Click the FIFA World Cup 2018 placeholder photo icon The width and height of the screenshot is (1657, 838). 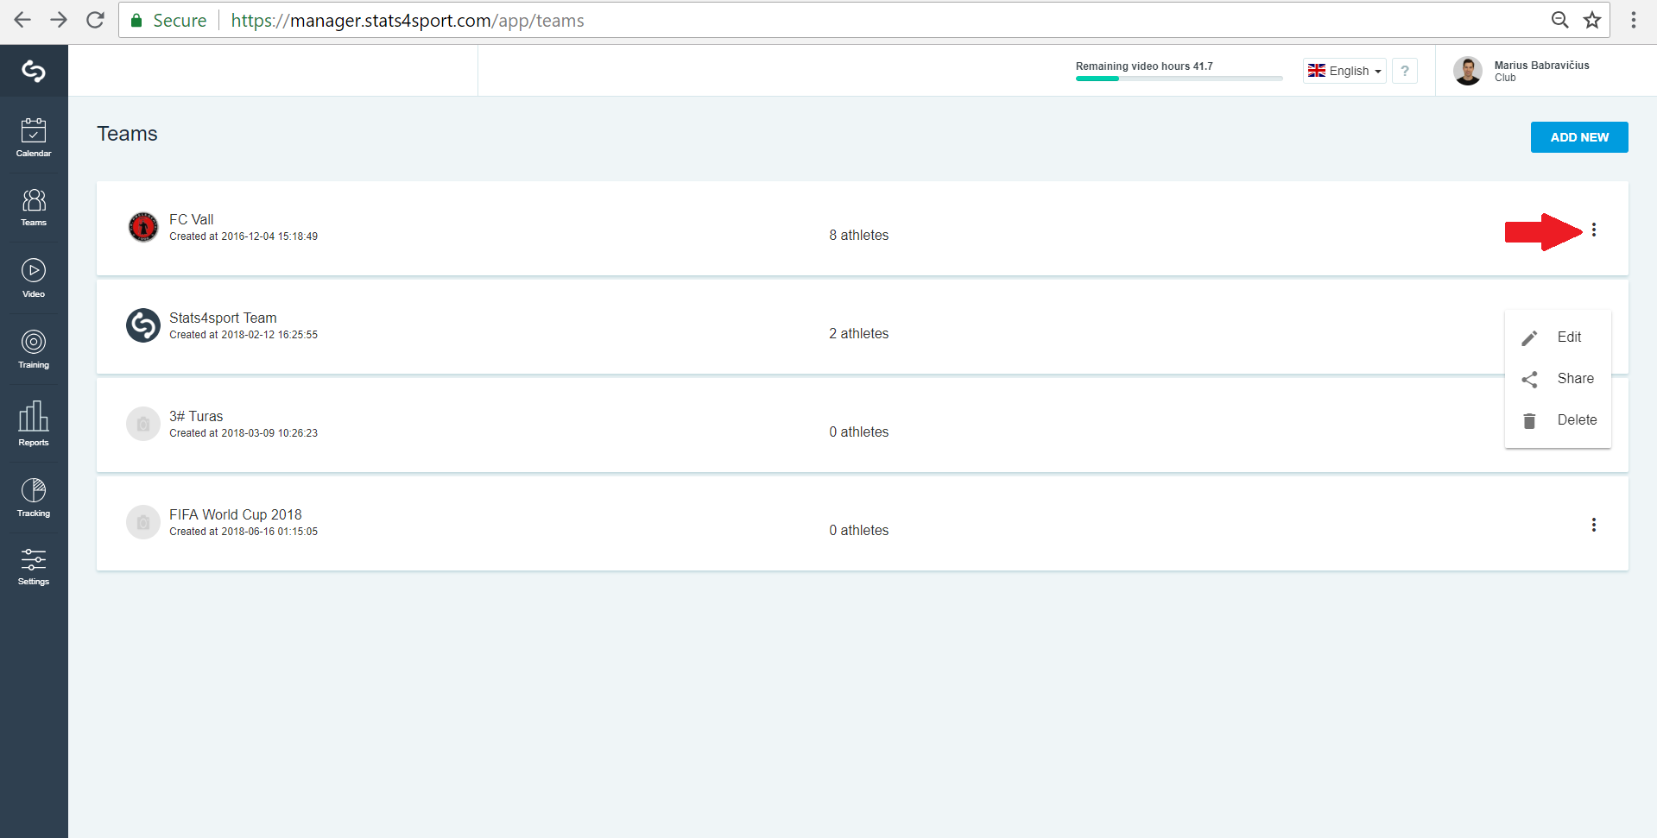[143, 522]
